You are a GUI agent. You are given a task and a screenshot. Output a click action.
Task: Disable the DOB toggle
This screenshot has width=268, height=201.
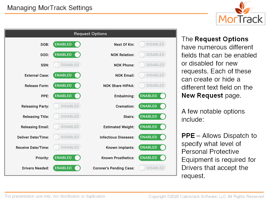tap(67, 44)
